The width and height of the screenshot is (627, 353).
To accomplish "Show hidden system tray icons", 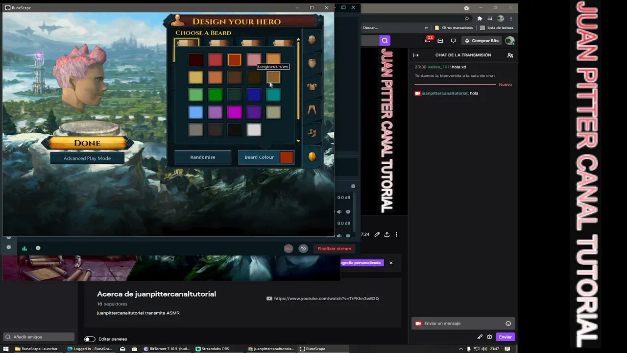I will click(x=460, y=349).
